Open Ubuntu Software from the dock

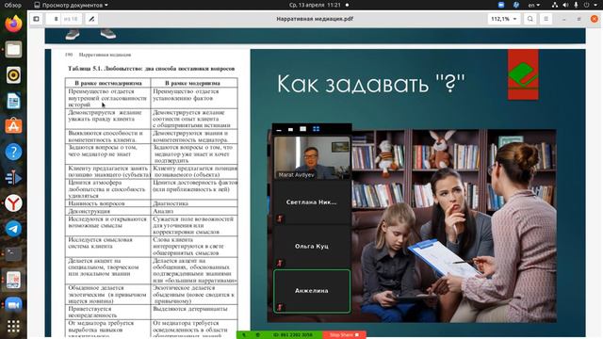[13, 126]
